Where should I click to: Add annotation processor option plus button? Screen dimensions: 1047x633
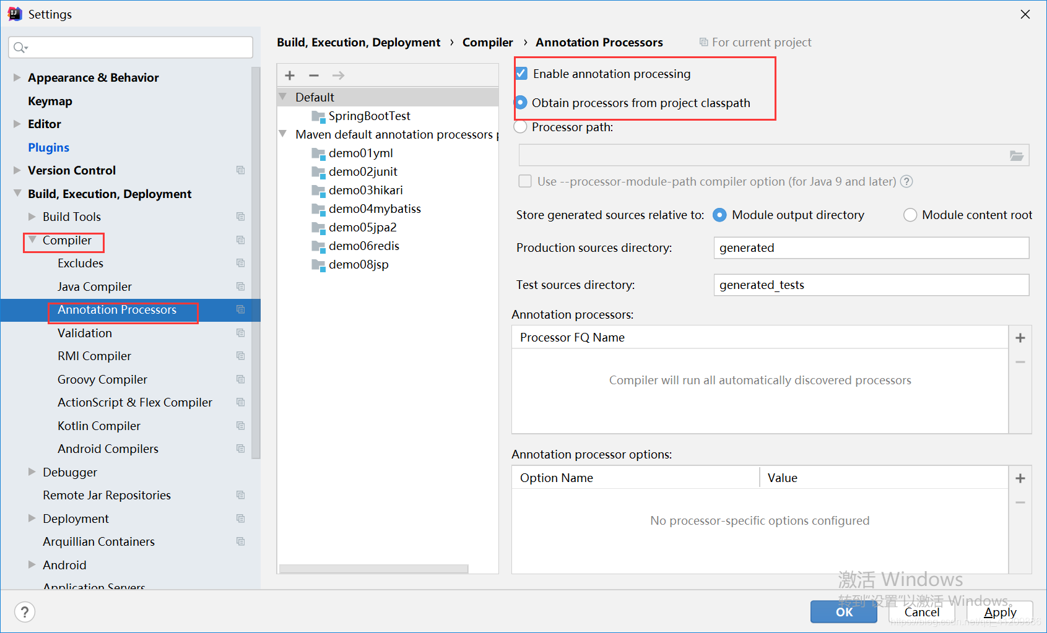click(1020, 478)
